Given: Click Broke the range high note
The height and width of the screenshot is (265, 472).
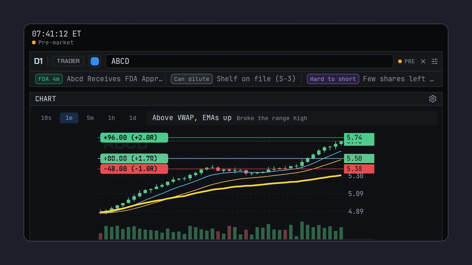Looking at the screenshot, I should 272,118.
